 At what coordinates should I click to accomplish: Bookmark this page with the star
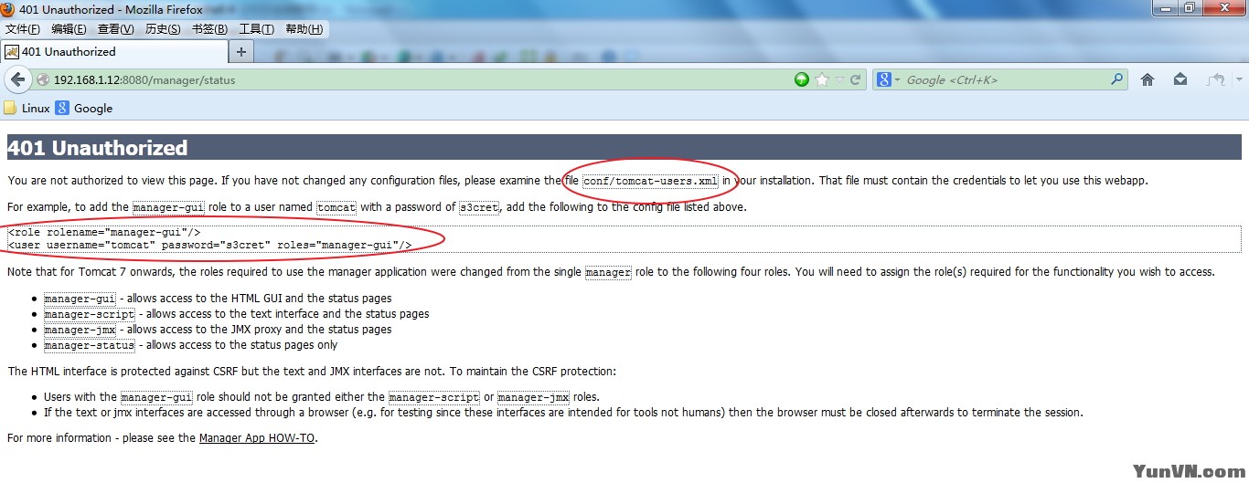pos(822,79)
